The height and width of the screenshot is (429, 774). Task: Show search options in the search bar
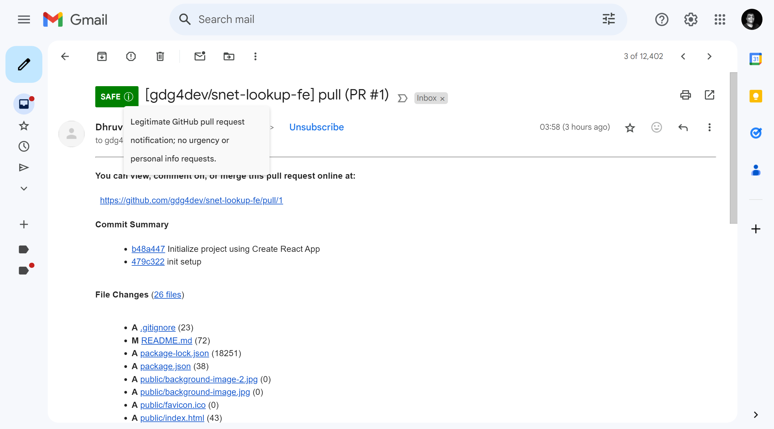(x=609, y=19)
